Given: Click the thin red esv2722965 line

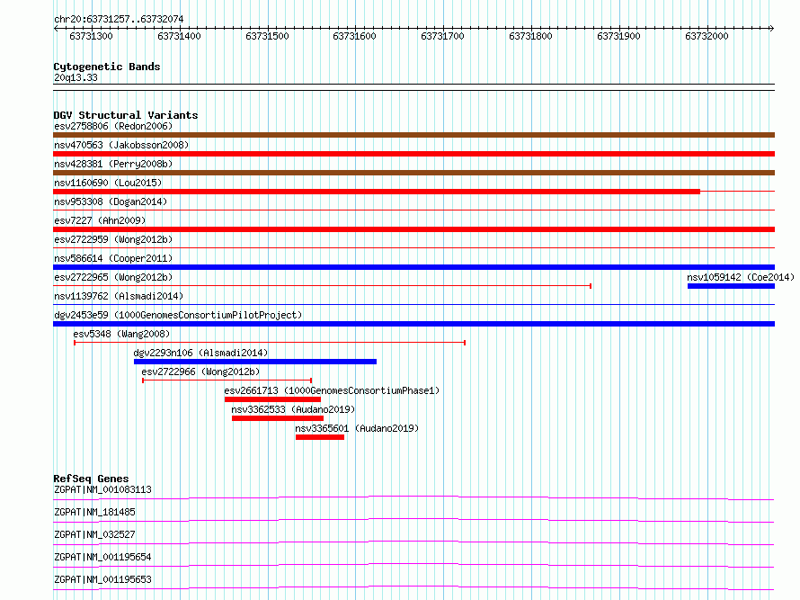Looking at the screenshot, I should [322, 286].
